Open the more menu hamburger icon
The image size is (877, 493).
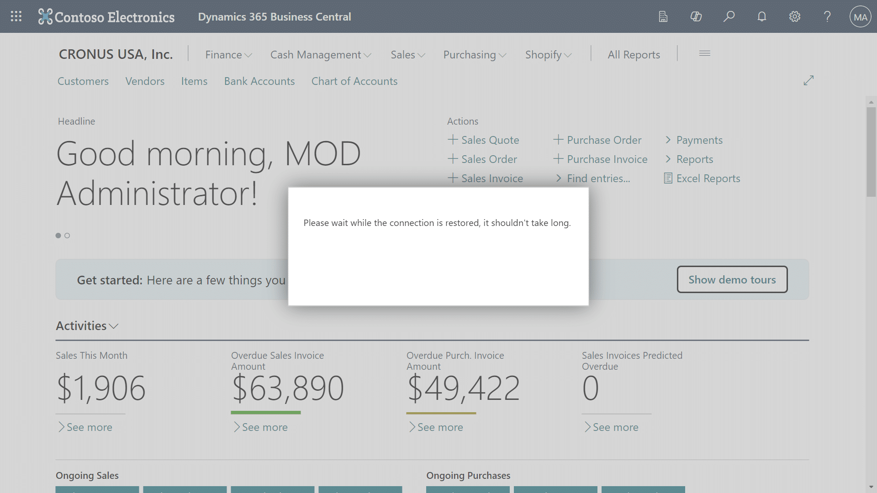(705, 53)
